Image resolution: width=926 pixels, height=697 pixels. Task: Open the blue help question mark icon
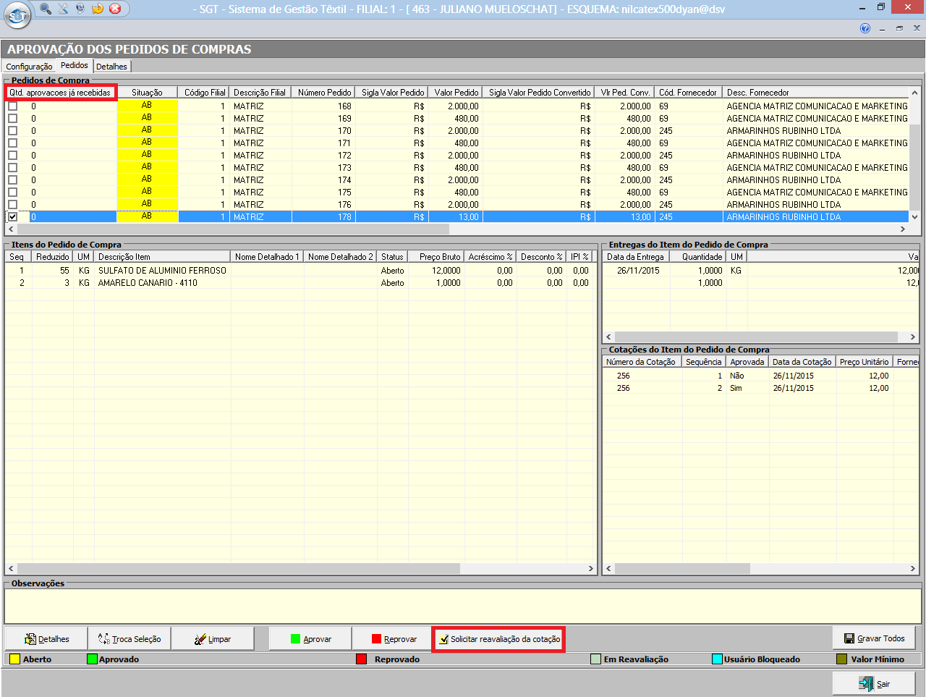coord(865,28)
